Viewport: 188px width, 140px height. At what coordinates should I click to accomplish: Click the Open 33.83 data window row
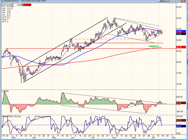(x=6, y=10)
